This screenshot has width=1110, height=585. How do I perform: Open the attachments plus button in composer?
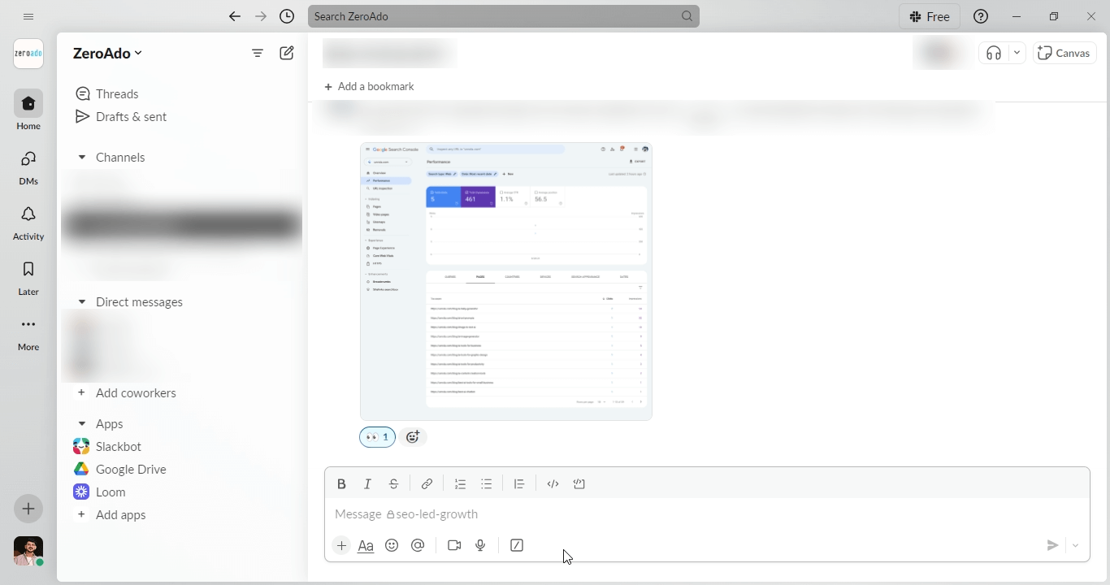341,545
